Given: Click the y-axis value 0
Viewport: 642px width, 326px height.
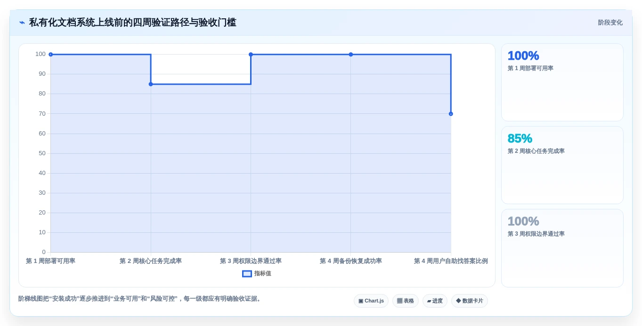Looking at the screenshot, I should (x=44, y=252).
